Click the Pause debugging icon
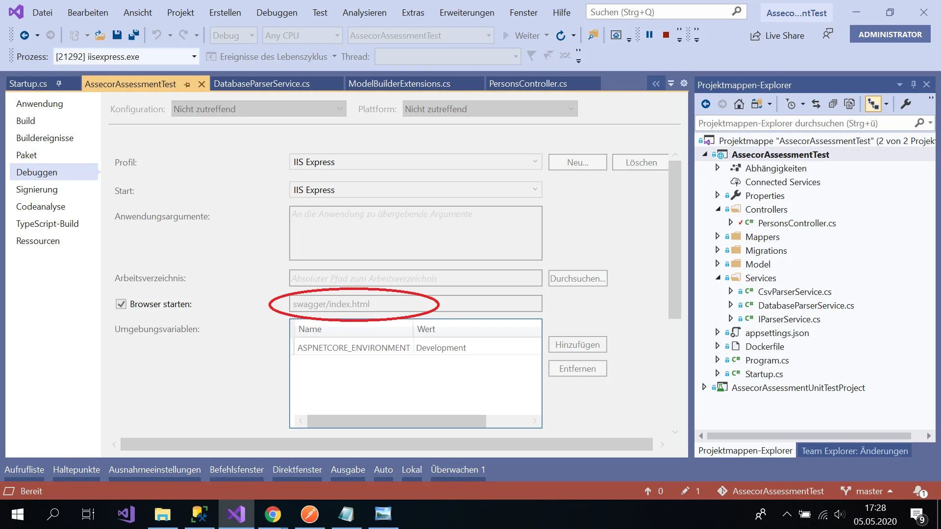 point(649,35)
